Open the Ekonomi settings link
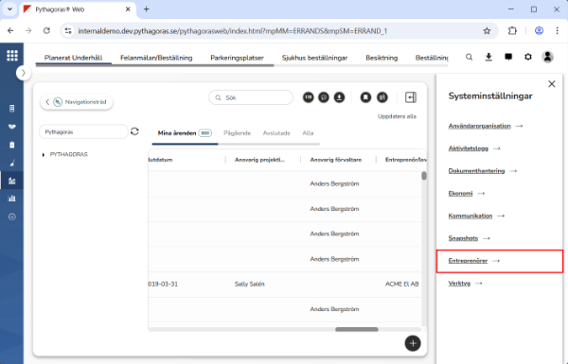 pyautogui.click(x=460, y=193)
